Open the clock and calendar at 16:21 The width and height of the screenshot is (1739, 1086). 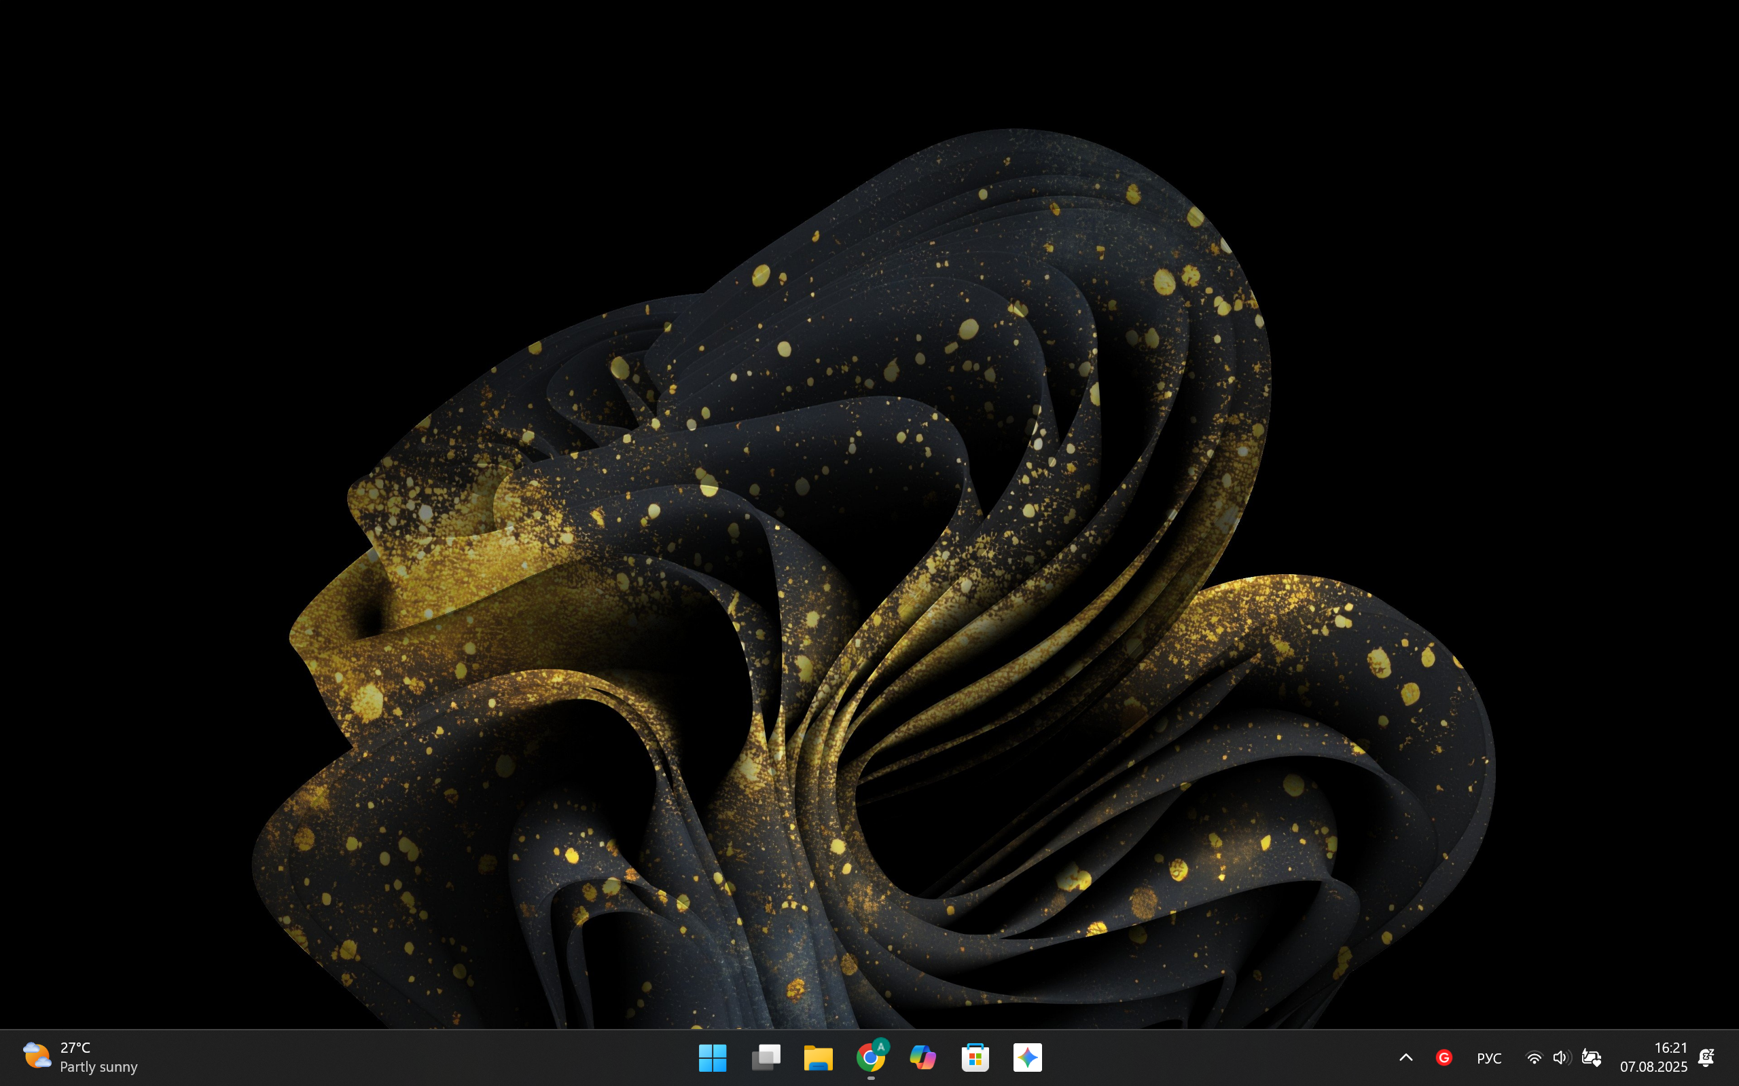pyautogui.click(x=1653, y=1057)
